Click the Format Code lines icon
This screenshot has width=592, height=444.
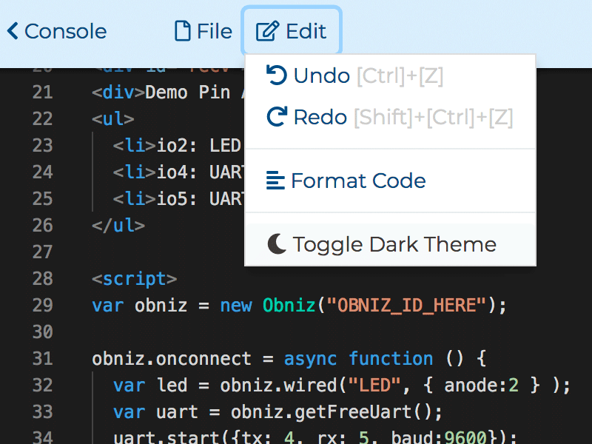pos(275,181)
